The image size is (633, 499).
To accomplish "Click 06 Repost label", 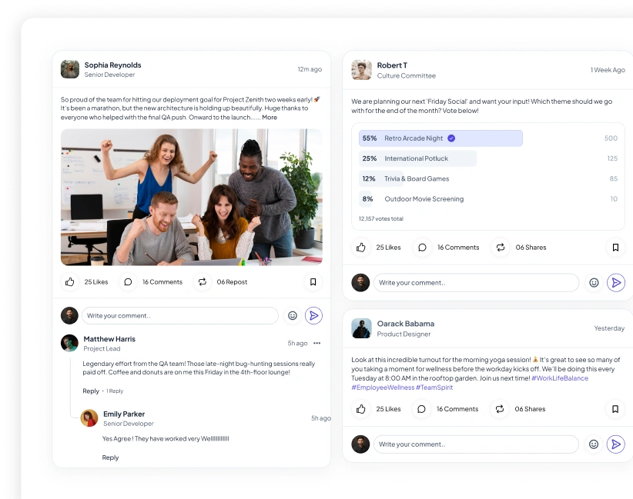I will [232, 281].
